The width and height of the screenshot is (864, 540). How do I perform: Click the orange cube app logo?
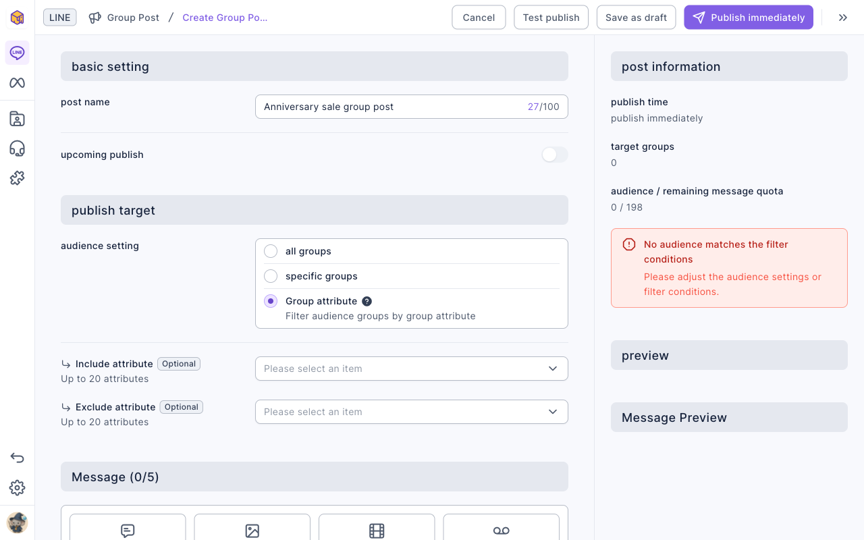point(17,18)
